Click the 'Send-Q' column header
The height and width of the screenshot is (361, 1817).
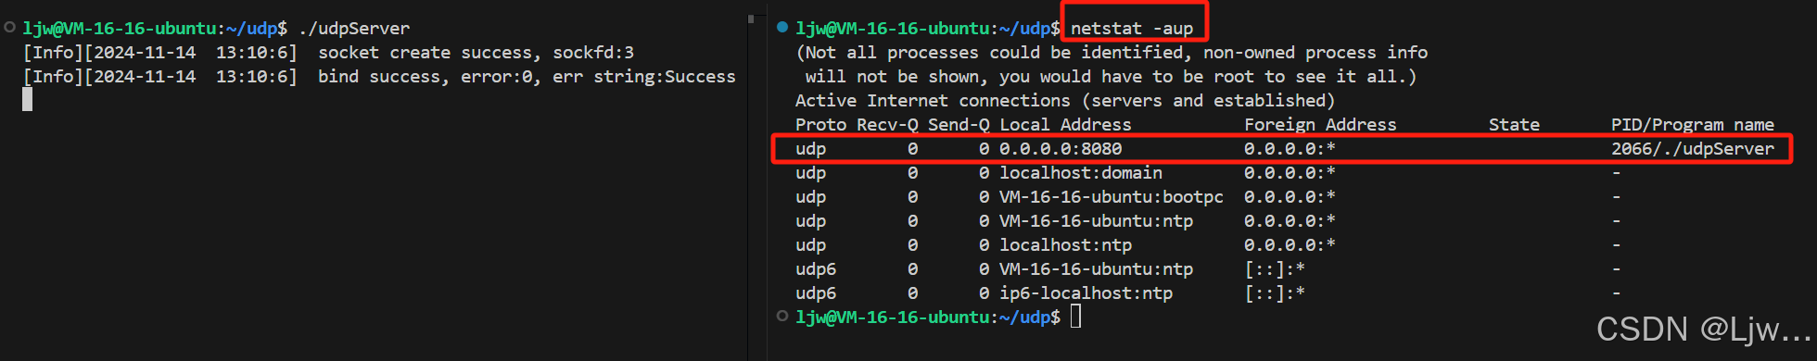coord(959,125)
